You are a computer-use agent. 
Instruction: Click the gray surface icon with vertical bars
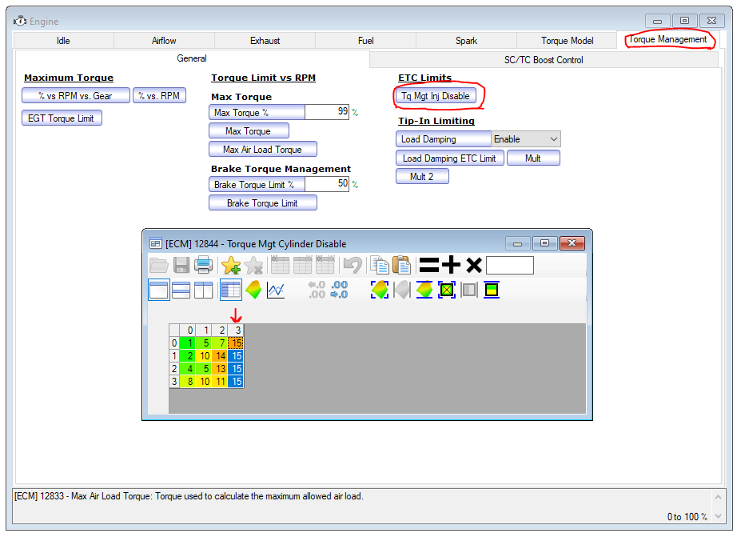pos(402,290)
